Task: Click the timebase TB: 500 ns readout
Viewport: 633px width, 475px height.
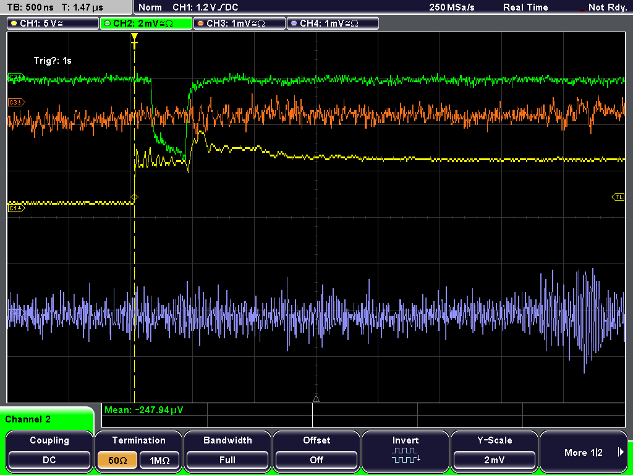Action: click(x=31, y=7)
